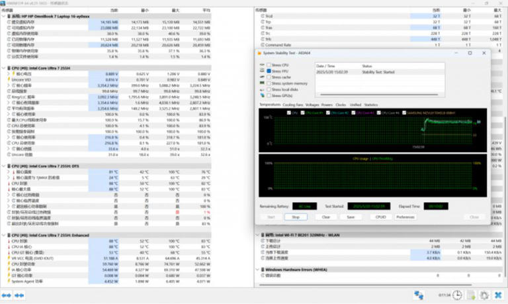Enable the Stress system memory checkbox
Image resolution: width=508 pixels, height=304 pixels.
pos(269,83)
